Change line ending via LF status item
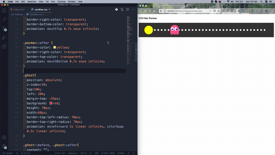The height and width of the screenshot is (155, 275). pos(91,153)
